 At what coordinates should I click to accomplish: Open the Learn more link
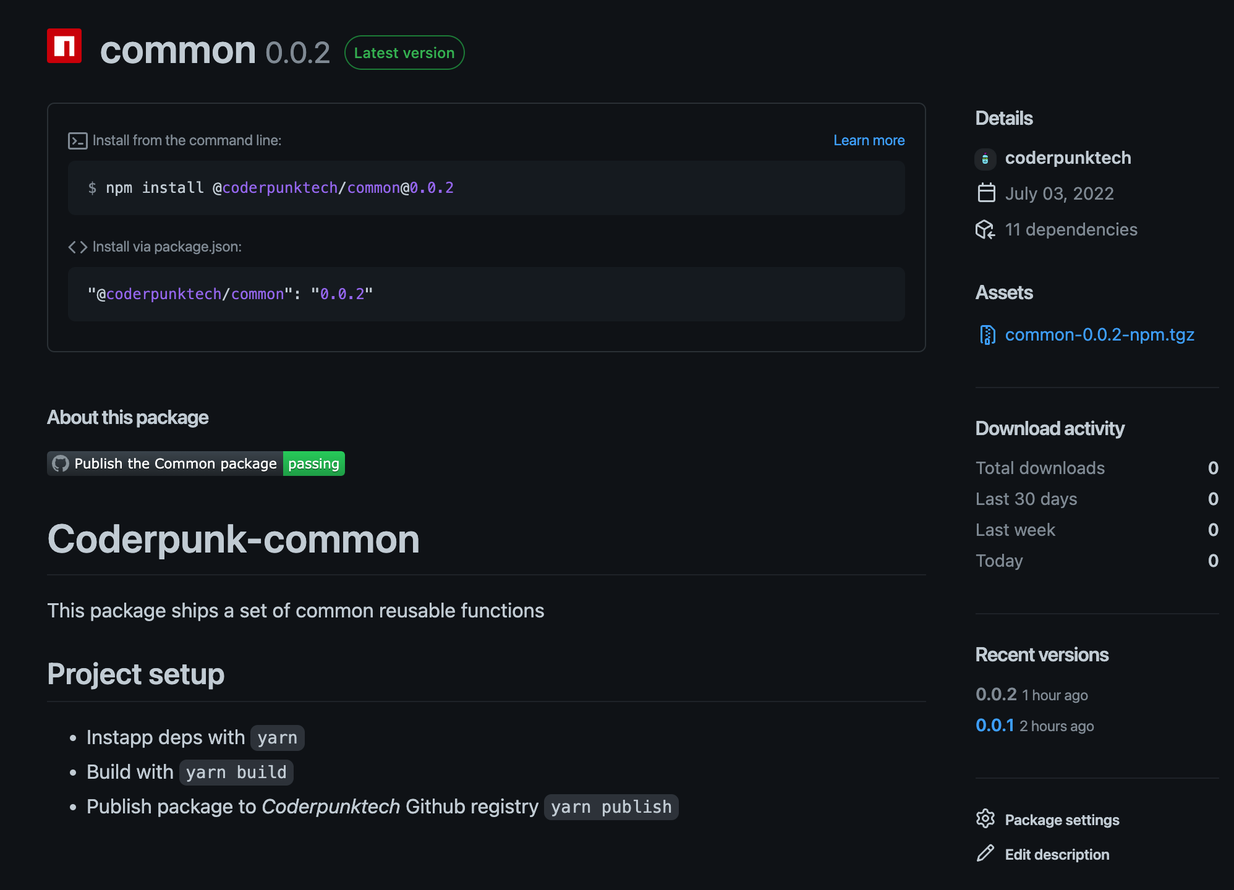[x=869, y=141]
